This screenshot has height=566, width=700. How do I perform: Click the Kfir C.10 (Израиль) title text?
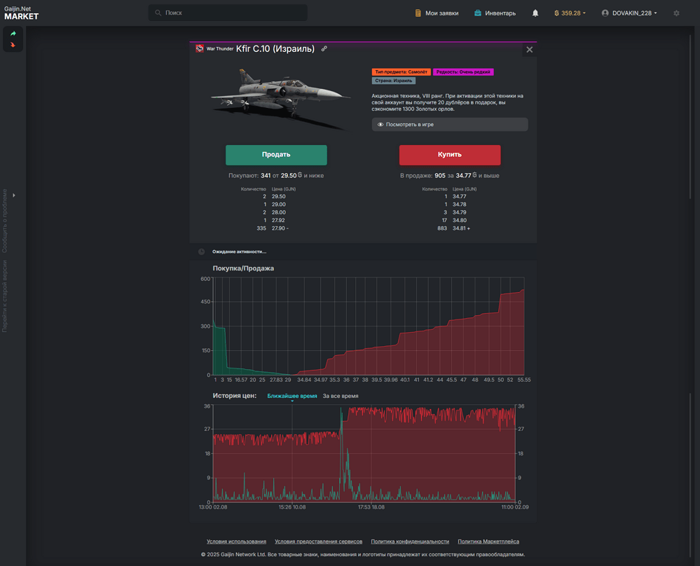[275, 48]
